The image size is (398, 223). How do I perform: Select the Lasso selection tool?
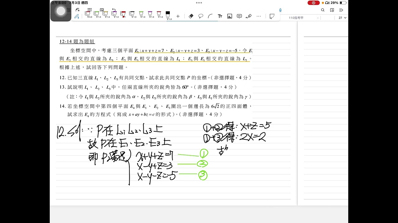click(x=201, y=16)
